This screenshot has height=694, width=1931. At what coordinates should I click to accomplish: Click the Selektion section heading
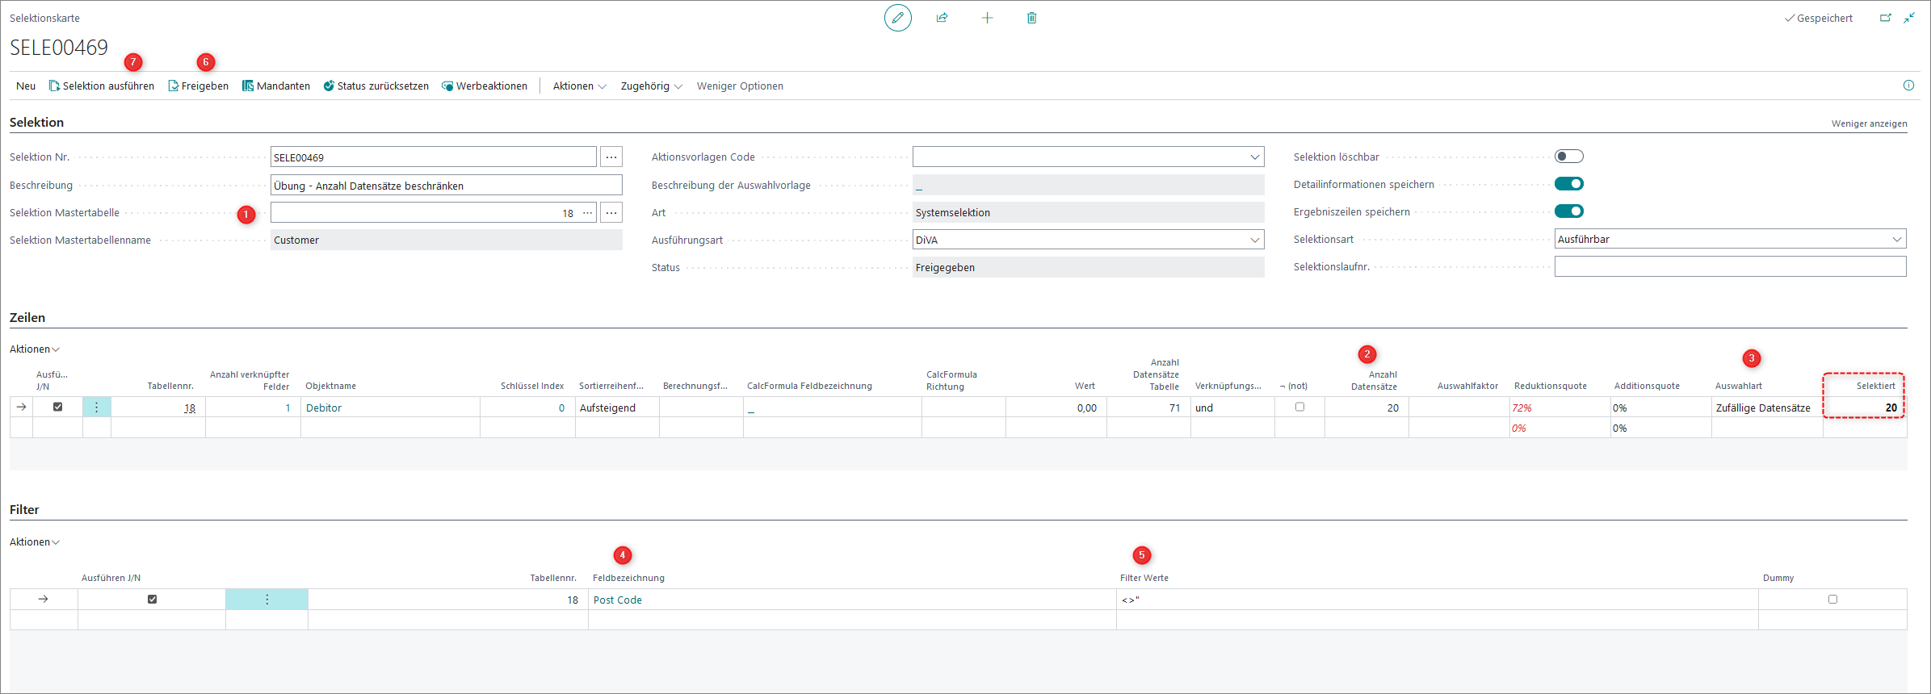[36, 122]
